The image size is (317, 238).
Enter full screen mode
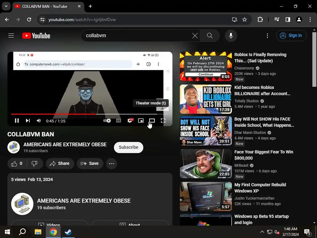click(163, 121)
